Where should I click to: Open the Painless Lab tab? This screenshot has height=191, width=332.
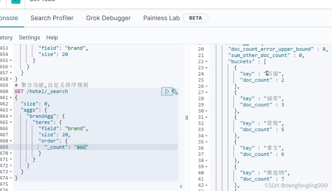point(161,18)
